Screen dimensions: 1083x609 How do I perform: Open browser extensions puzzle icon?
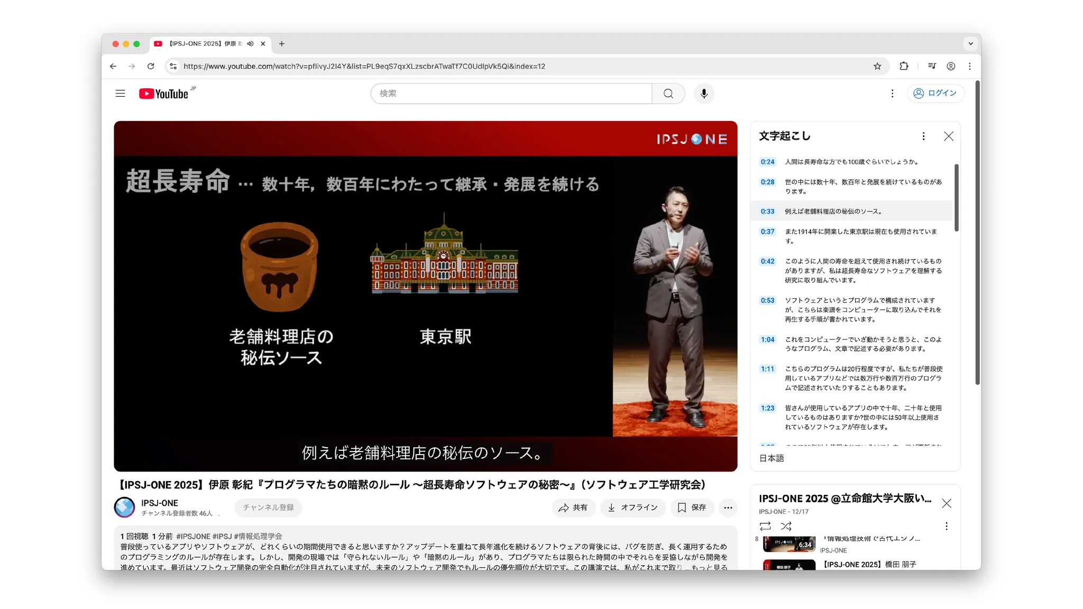click(x=904, y=66)
